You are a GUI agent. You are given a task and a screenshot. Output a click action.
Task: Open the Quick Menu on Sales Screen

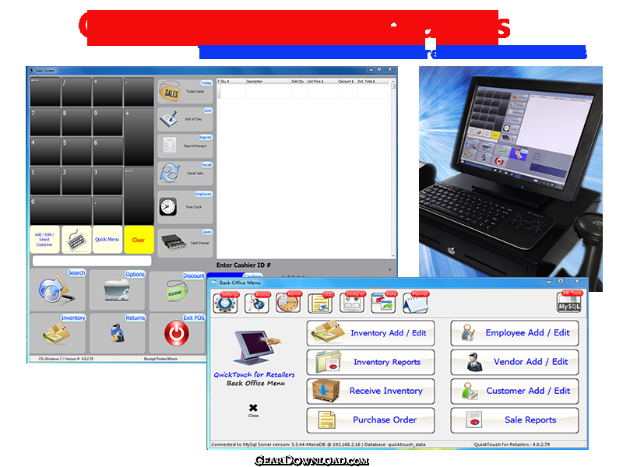pos(107,240)
